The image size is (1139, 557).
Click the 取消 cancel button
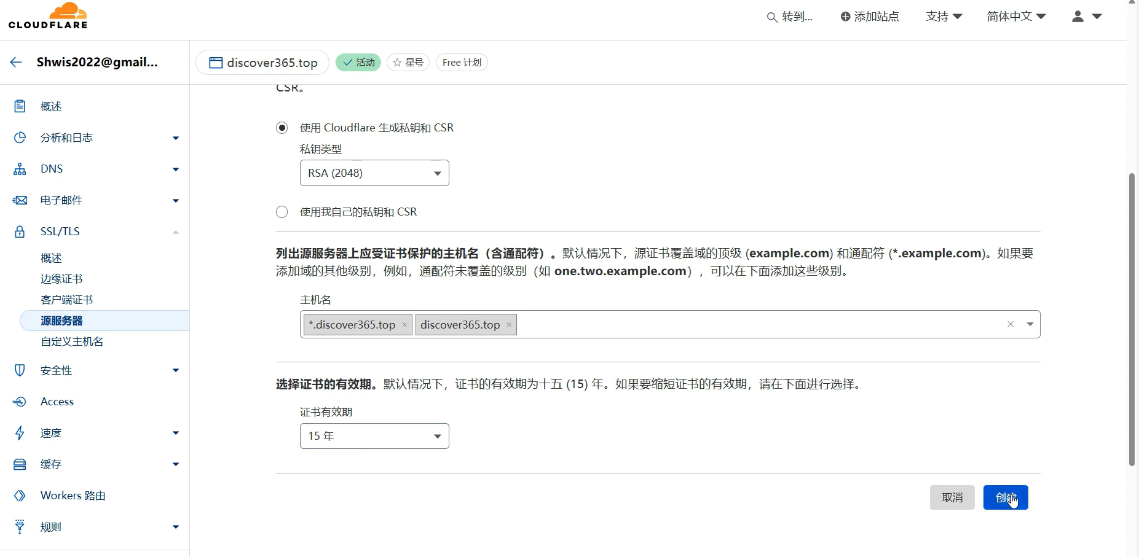[952, 497]
